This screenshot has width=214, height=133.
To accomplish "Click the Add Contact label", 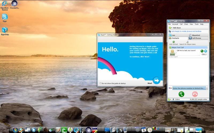I will pyautogui.click(x=174, y=44).
